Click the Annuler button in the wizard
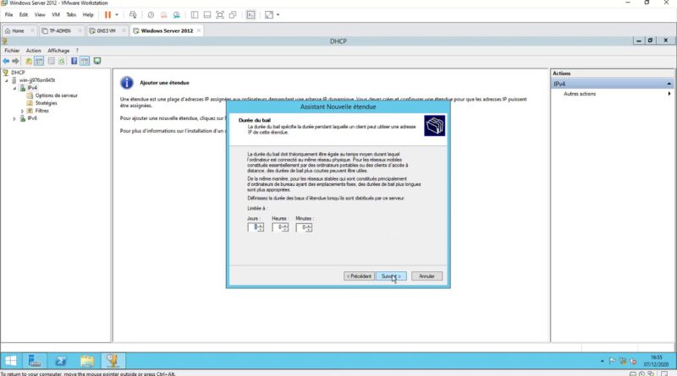This screenshot has height=376, width=677. [x=427, y=276]
